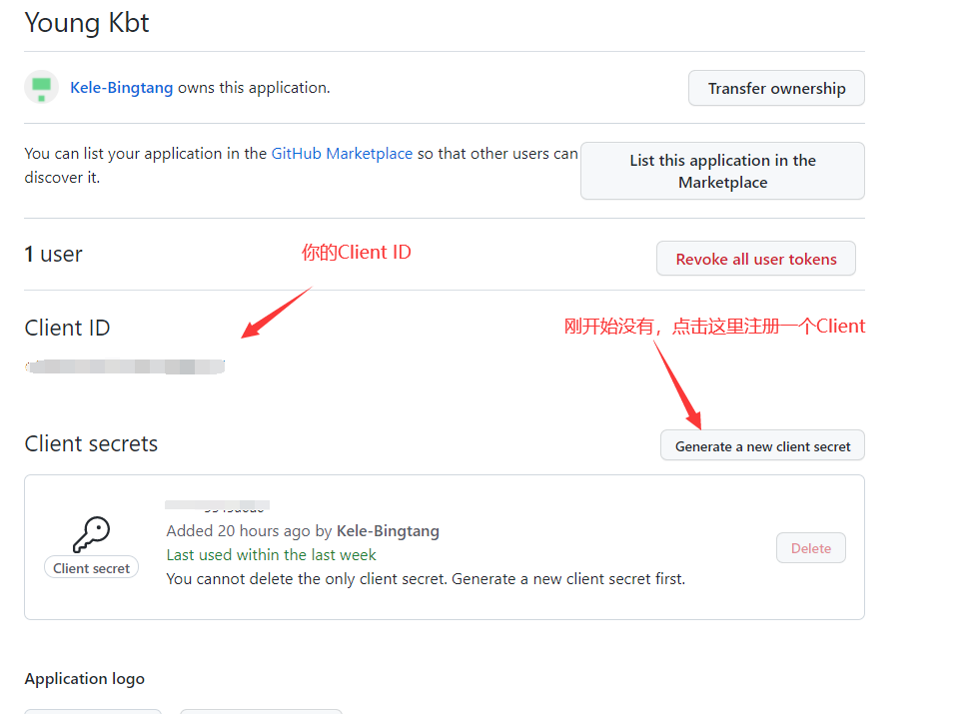The width and height of the screenshot is (970, 714).
Task: Click the Kele-Bingtang owner avatar icon
Action: [x=41, y=88]
